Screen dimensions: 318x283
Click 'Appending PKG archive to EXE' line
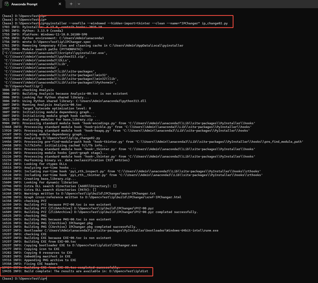point(39,260)
